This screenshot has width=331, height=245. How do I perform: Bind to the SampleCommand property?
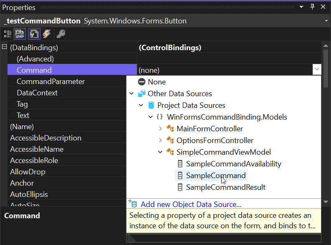[x=216, y=176]
